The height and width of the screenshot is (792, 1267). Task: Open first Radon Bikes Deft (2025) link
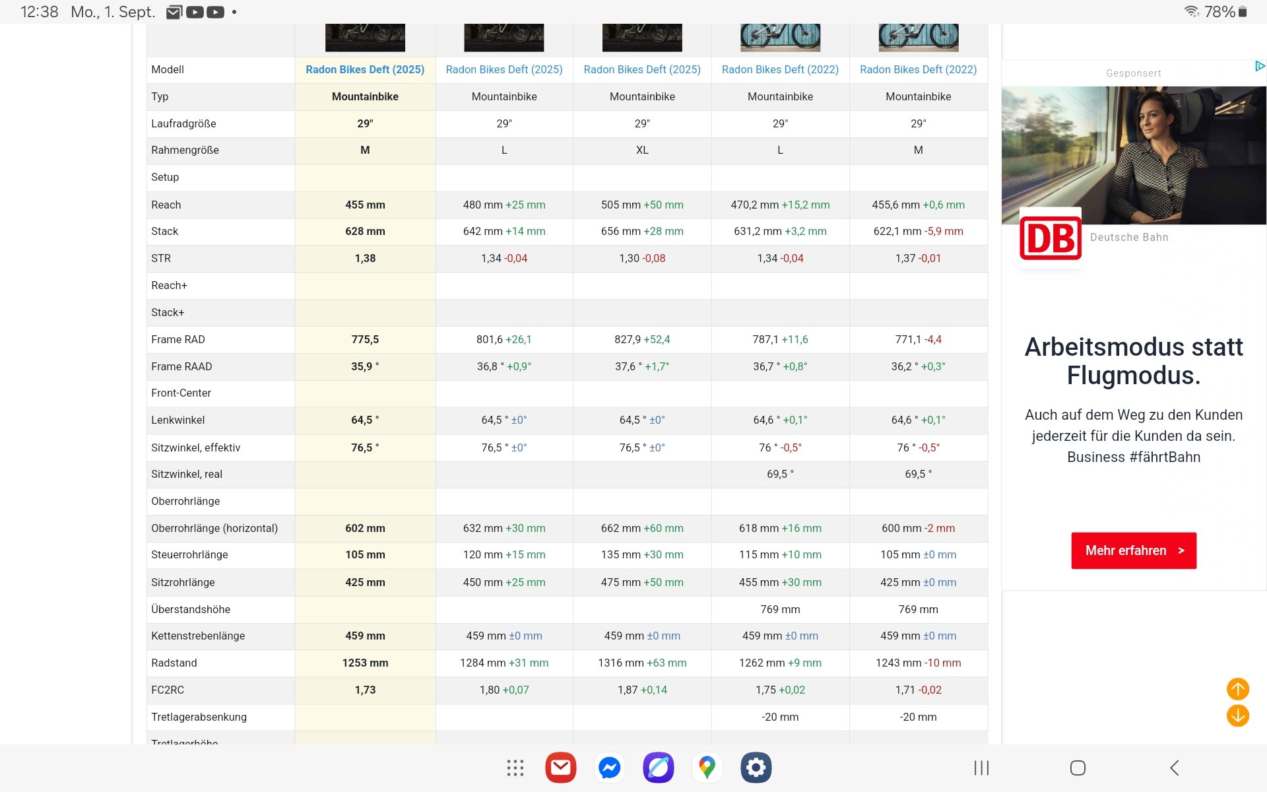pyautogui.click(x=365, y=69)
